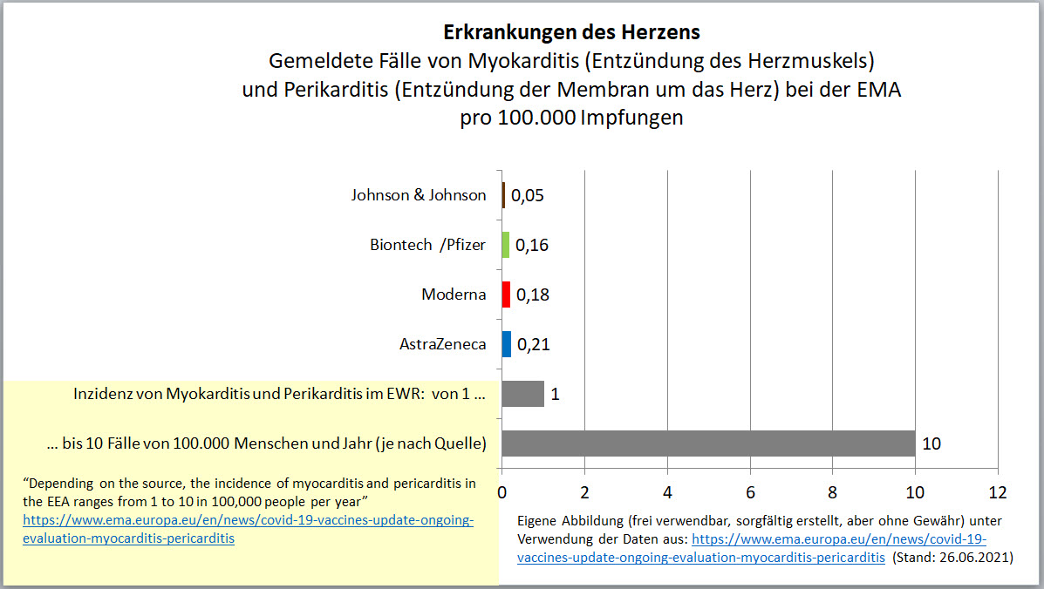The height and width of the screenshot is (589, 1044).
Task: Click the x-axis value 12
Action: click(x=996, y=492)
